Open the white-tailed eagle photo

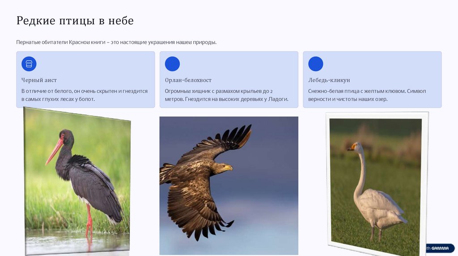point(229,186)
